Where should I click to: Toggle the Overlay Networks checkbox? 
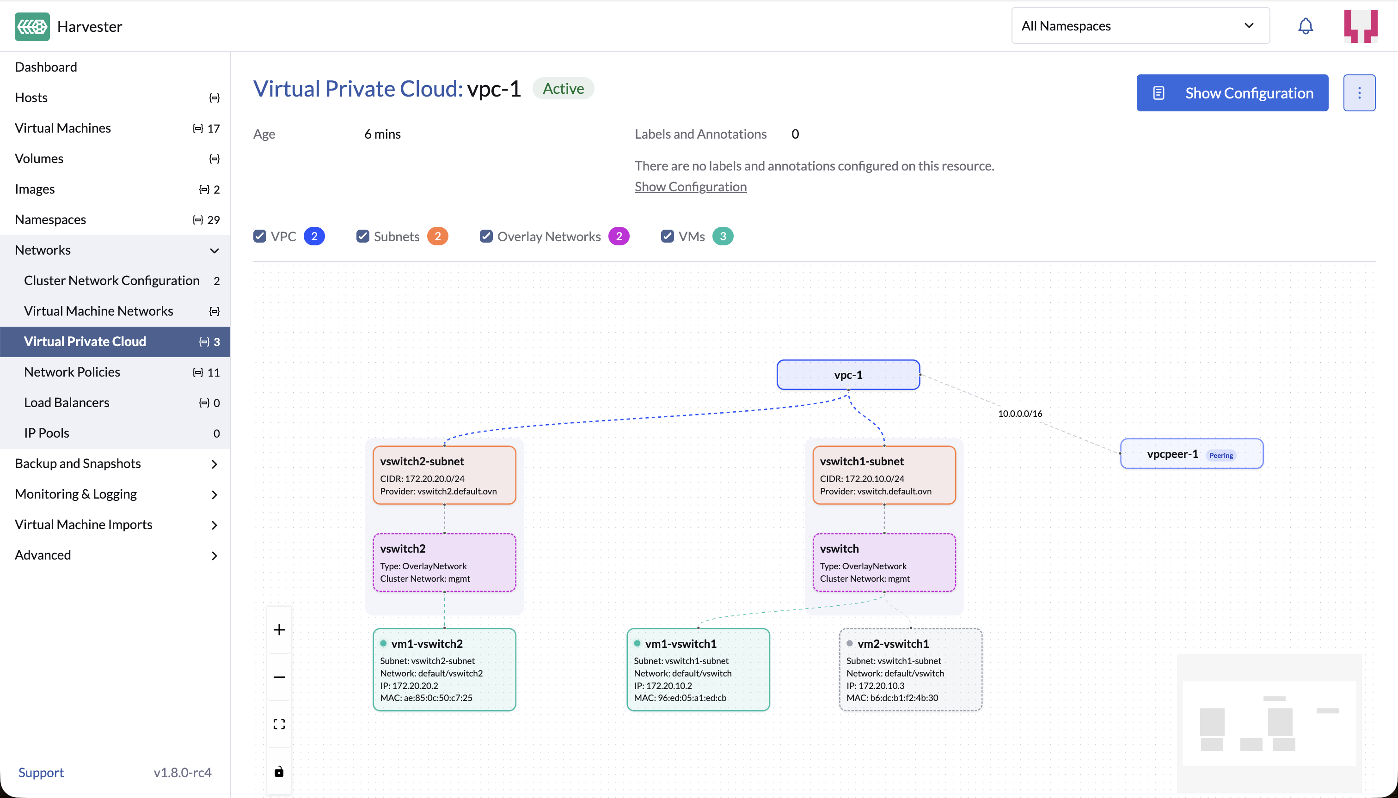[486, 236]
